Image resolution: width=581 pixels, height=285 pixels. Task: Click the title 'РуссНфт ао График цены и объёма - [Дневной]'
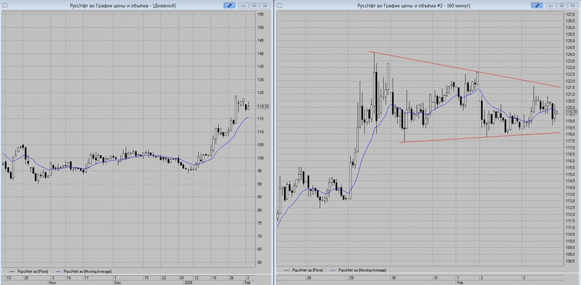pos(123,6)
